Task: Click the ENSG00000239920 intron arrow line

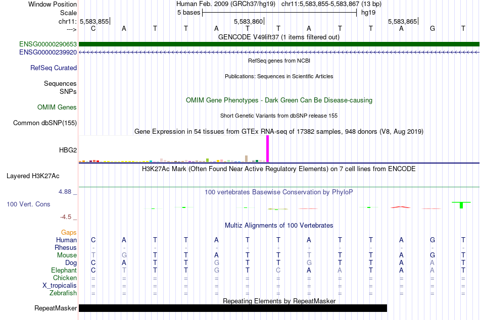Action: point(279,52)
